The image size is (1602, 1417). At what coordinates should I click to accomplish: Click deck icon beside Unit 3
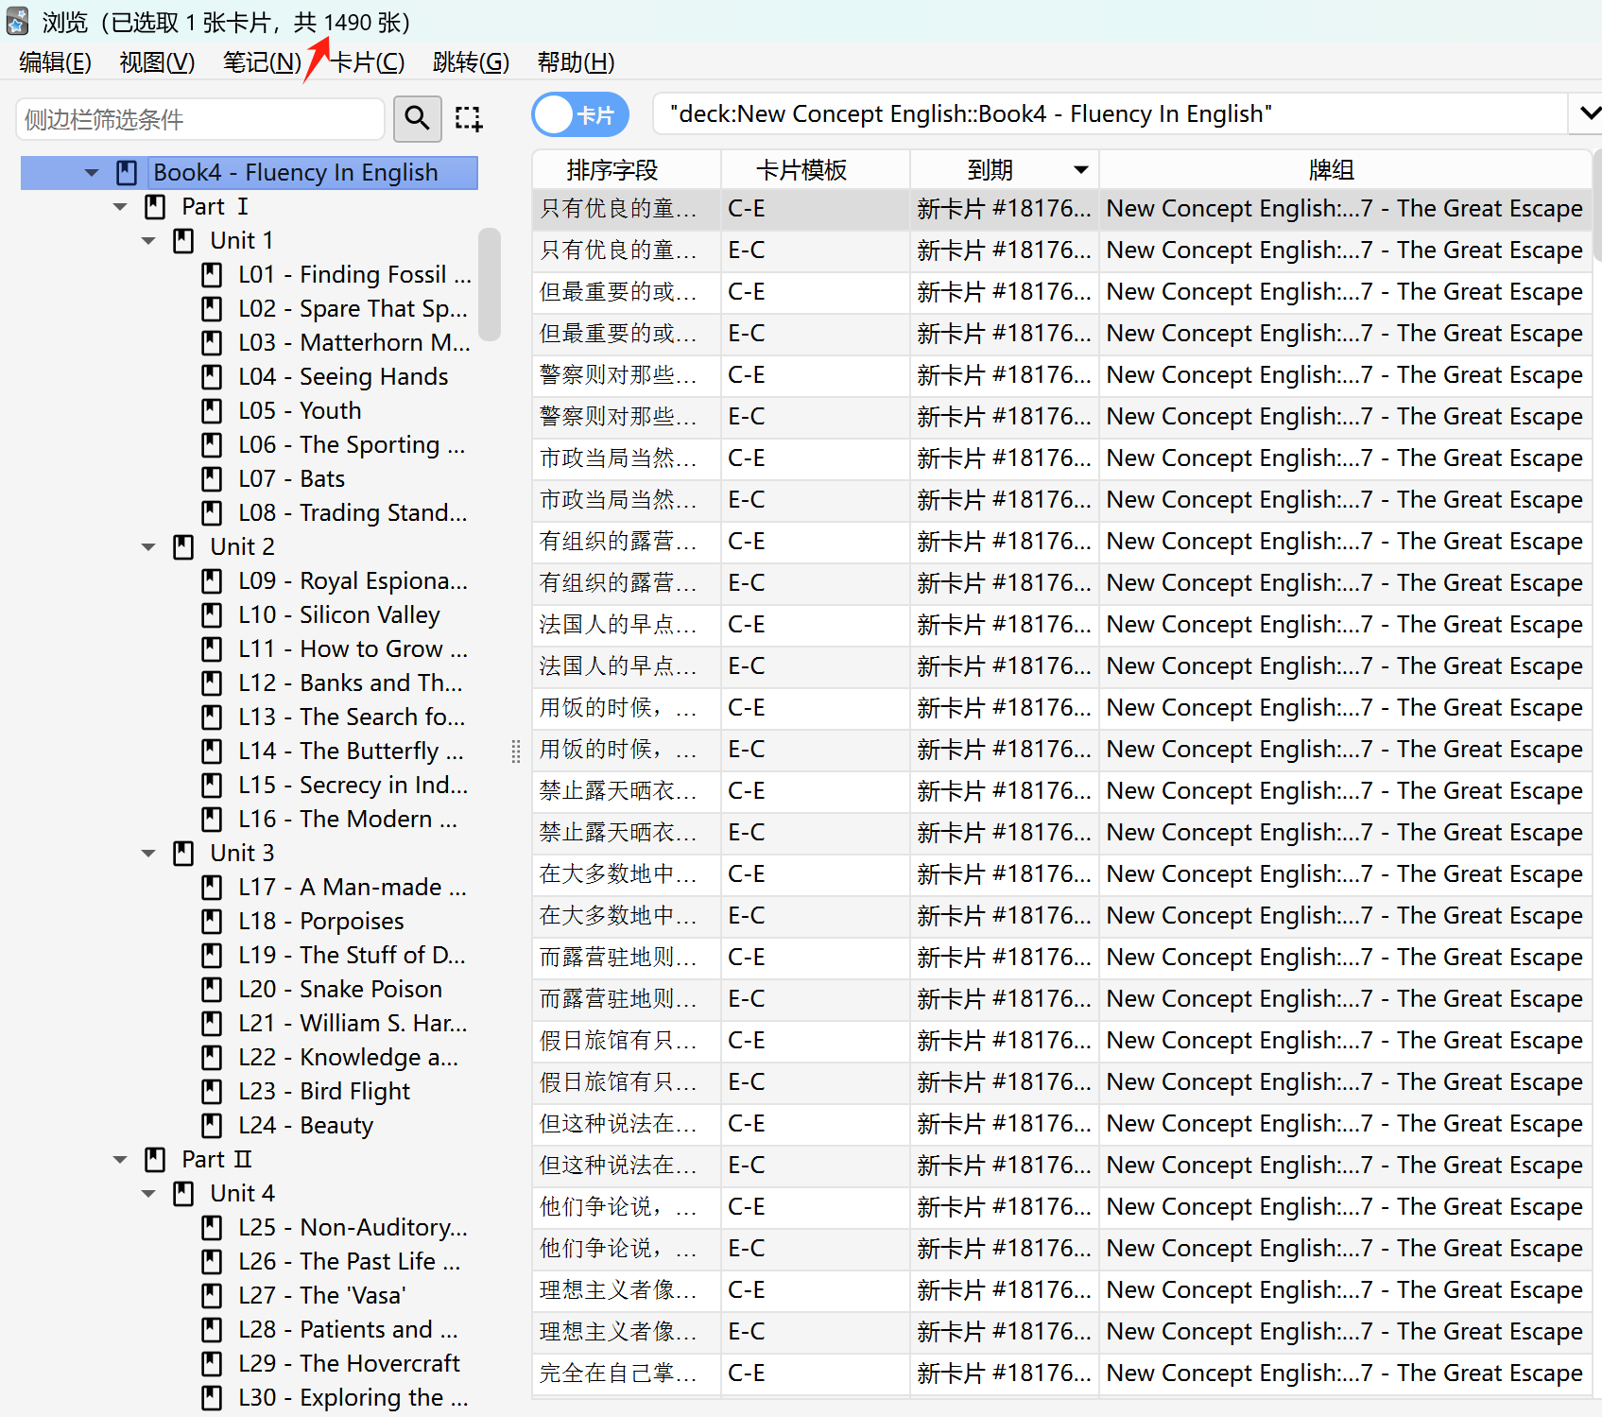tap(183, 853)
